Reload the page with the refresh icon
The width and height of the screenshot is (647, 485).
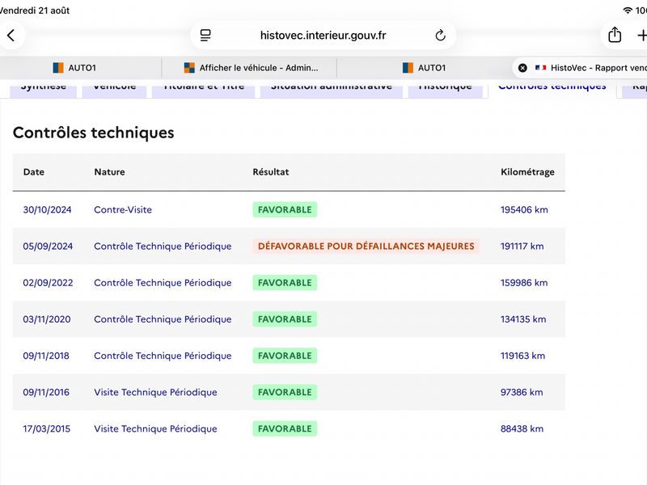pyautogui.click(x=440, y=36)
